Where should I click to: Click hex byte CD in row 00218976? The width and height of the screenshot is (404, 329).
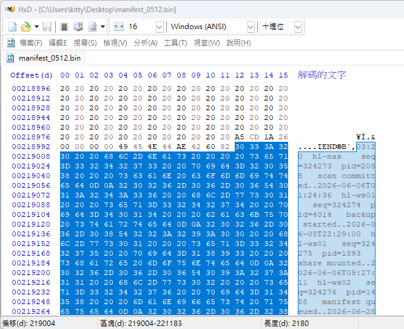tap(254, 137)
